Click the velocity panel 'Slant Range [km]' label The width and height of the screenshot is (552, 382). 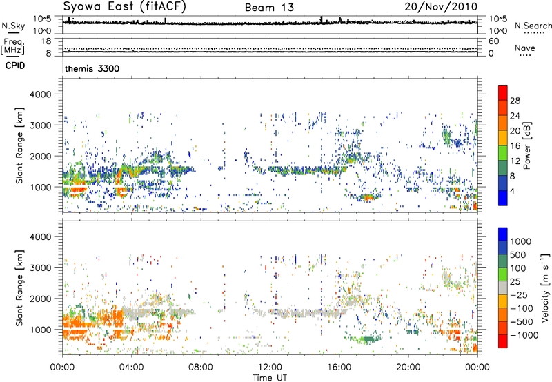click(19, 288)
